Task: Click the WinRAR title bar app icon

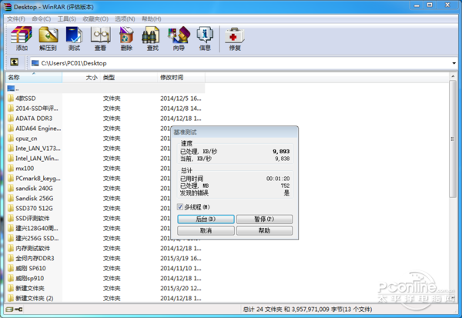Action: 8,6
